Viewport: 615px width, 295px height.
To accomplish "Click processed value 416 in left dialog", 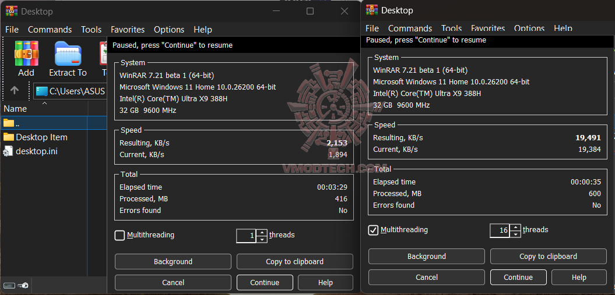I will tap(341, 199).
